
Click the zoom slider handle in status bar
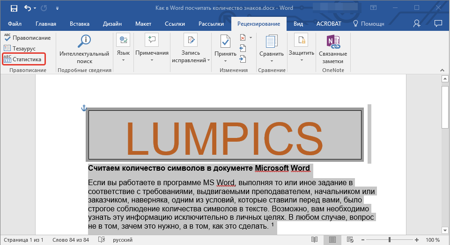pyautogui.click(x=389, y=240)
